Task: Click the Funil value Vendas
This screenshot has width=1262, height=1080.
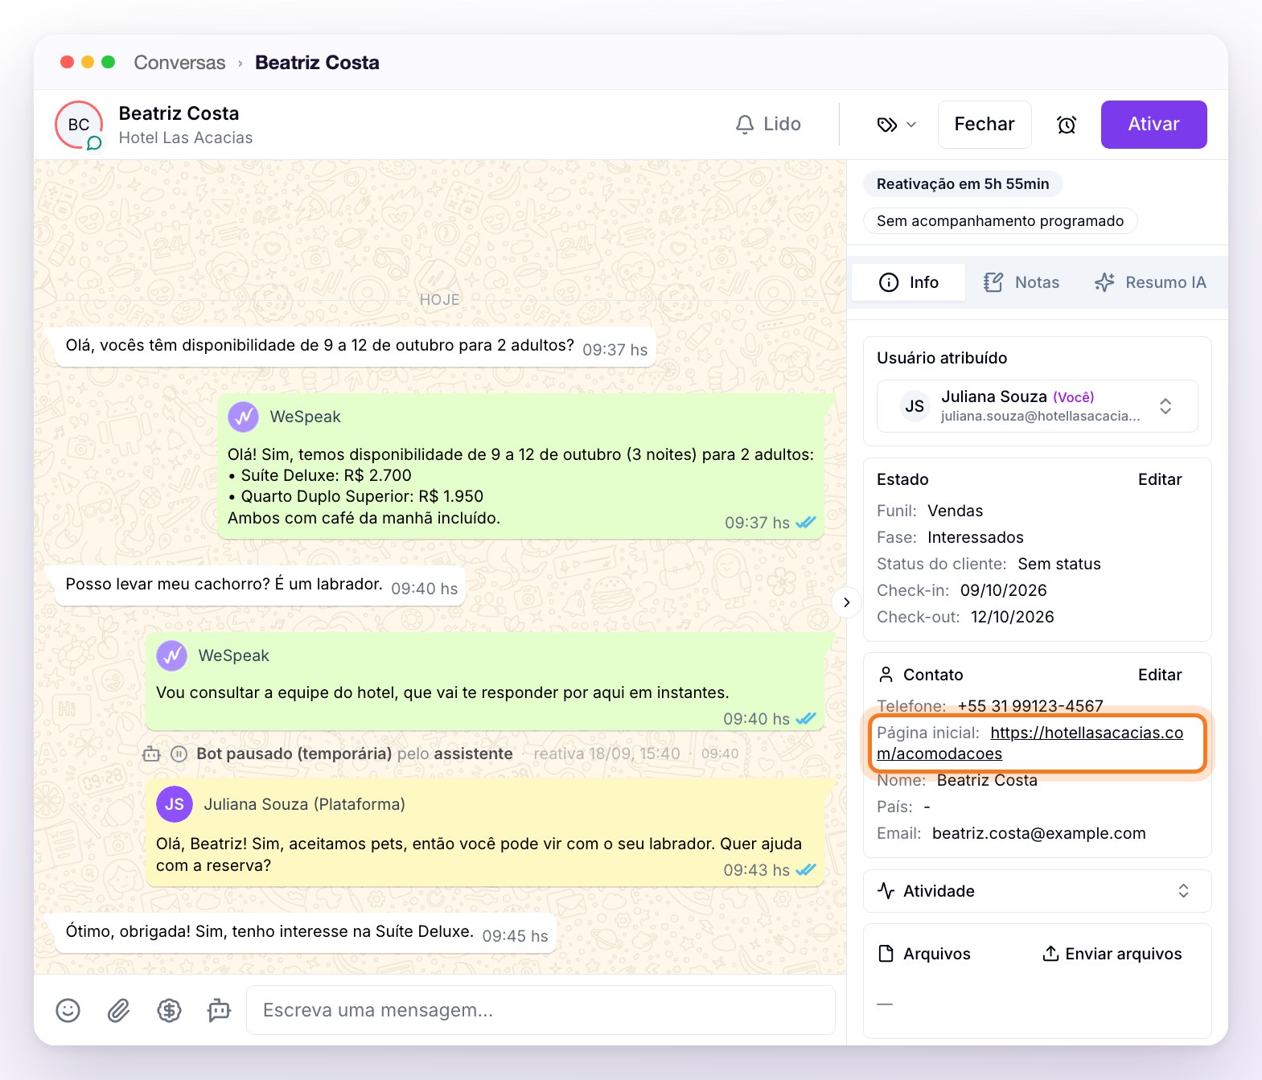Action: tap(955, 511)
